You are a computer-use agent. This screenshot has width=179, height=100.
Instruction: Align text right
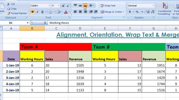click(85, 12)
